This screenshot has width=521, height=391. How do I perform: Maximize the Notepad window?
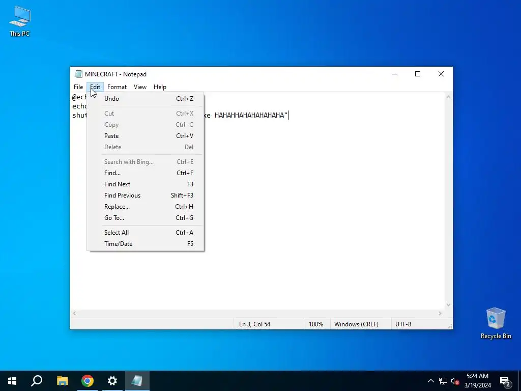point(418,74)
